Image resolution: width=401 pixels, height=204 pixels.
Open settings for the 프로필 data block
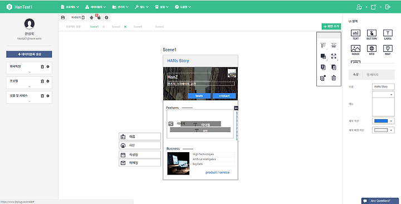48,81
